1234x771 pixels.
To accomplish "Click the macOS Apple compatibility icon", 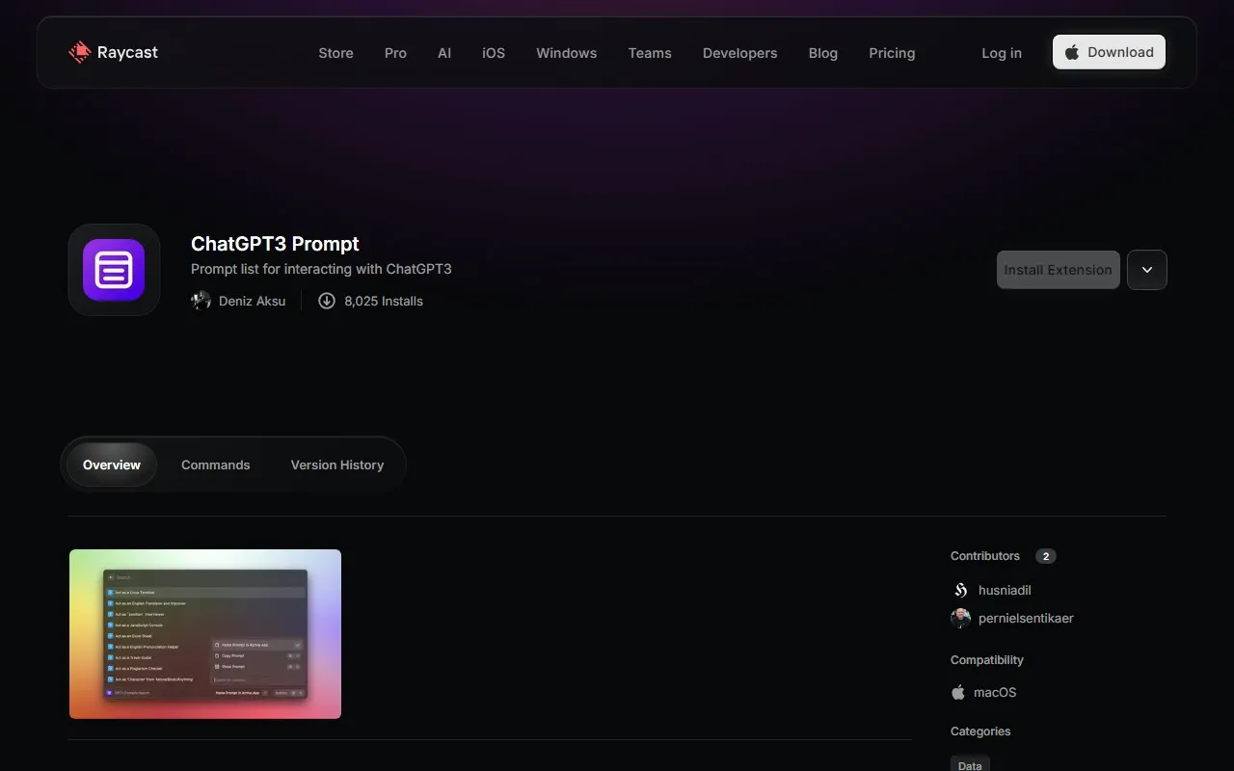I will coord(958,692).
